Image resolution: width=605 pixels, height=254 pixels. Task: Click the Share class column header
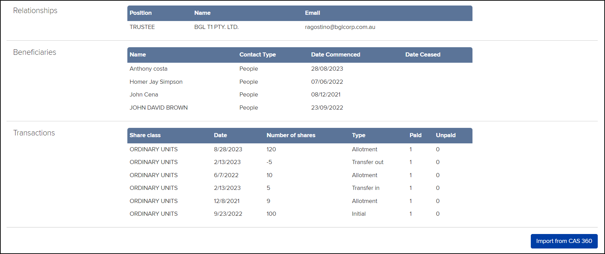pyautogui.click(x=145, y=135)
